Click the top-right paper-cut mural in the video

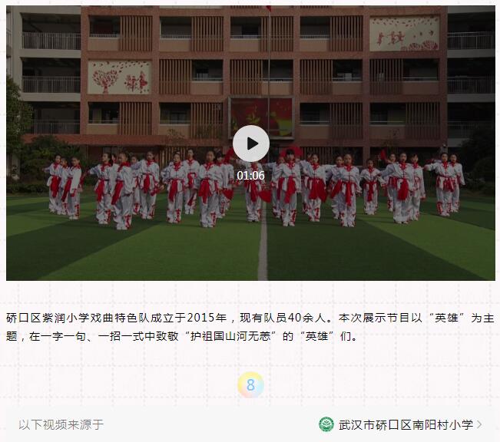(404, 34)
